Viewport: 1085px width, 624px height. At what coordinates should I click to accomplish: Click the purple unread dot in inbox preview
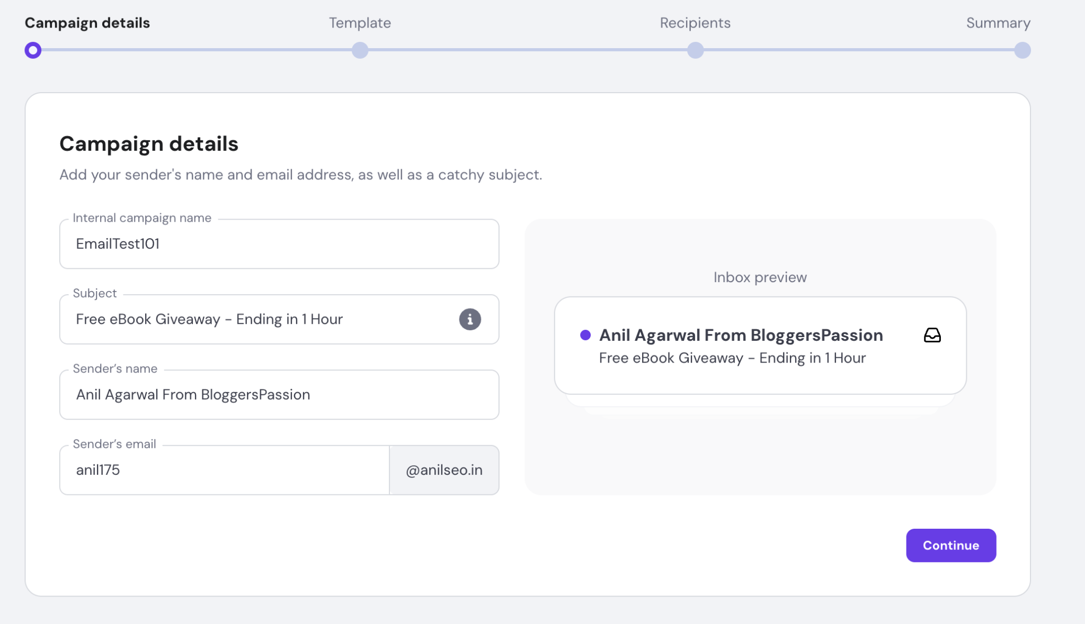tap(586, 334)
